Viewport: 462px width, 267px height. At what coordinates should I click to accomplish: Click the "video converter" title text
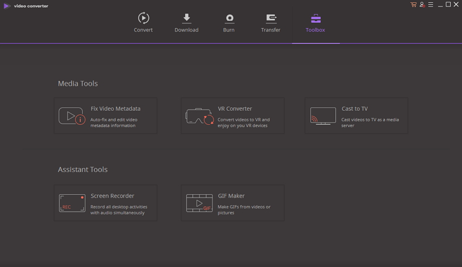tap(31, 6)
